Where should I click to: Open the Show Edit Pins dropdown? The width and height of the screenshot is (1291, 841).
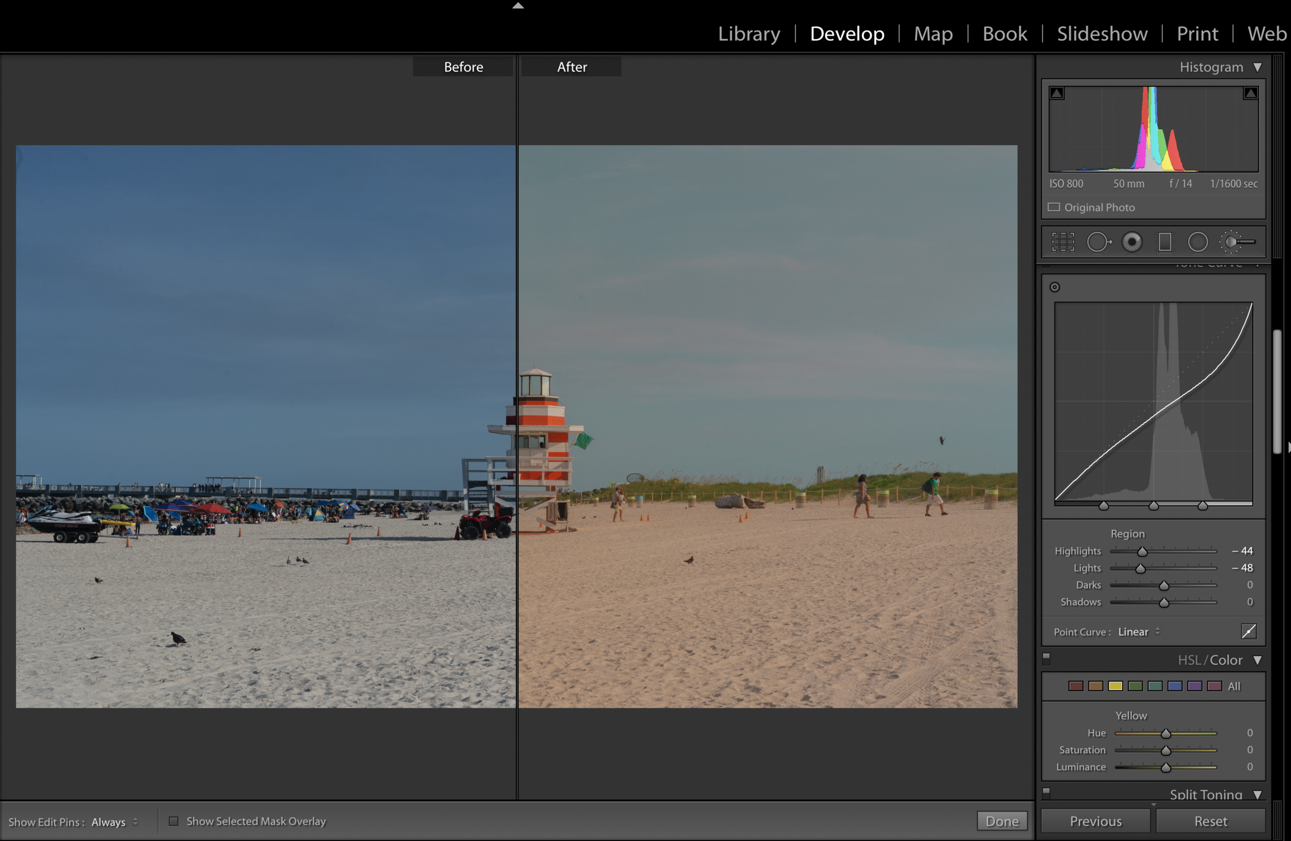point(115,822)
